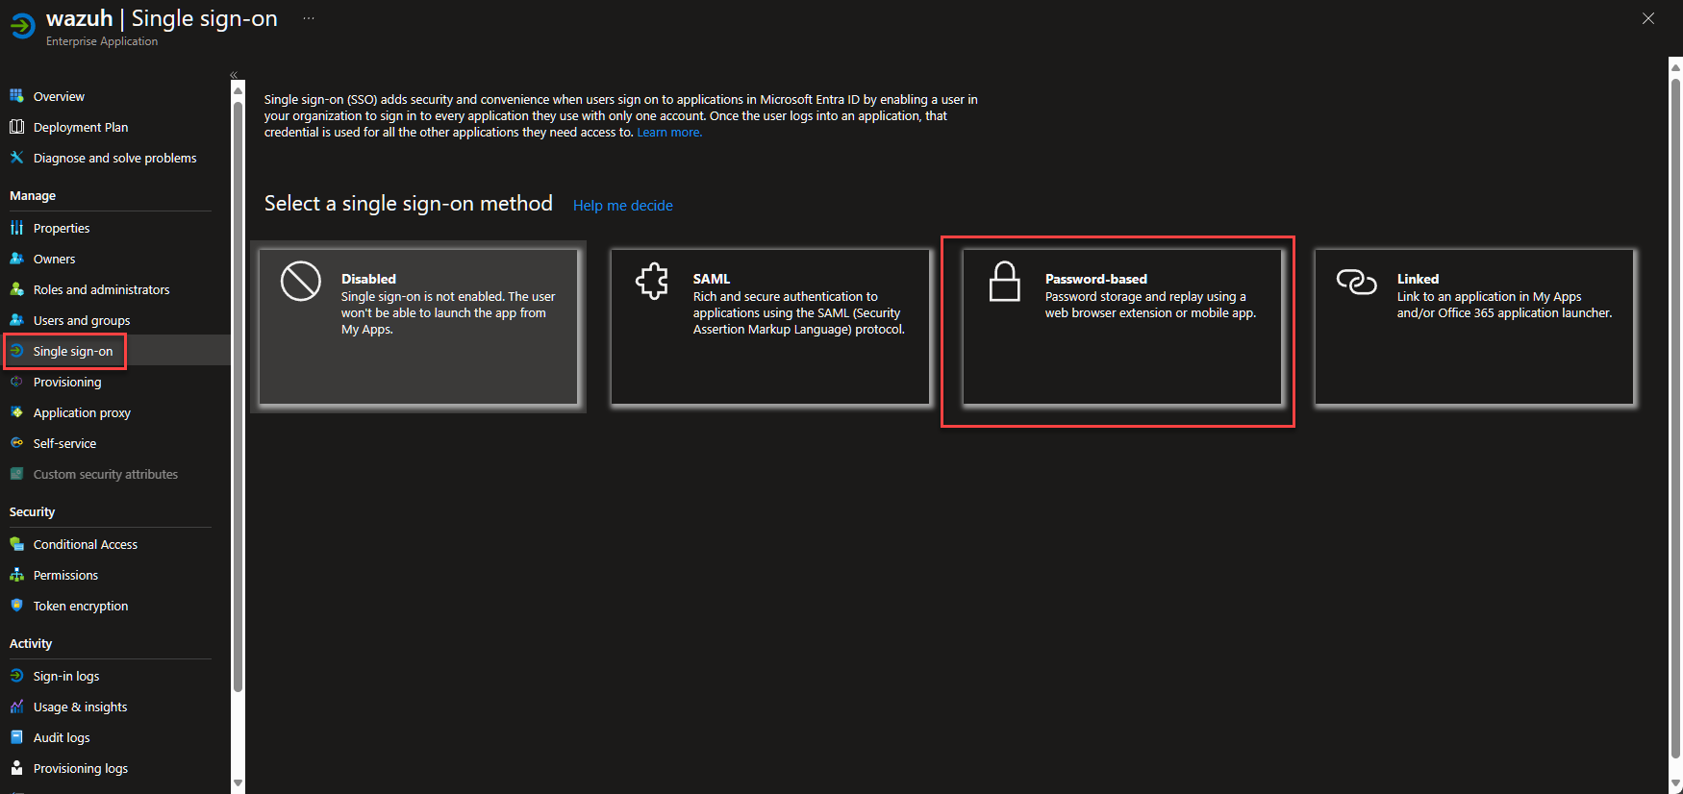Click the Properties bars icon

(x=16, y=228)
